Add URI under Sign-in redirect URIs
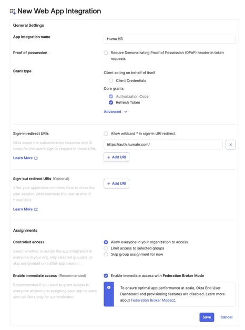Viewport: 245px width, 330px height. [x=116, y=157]
